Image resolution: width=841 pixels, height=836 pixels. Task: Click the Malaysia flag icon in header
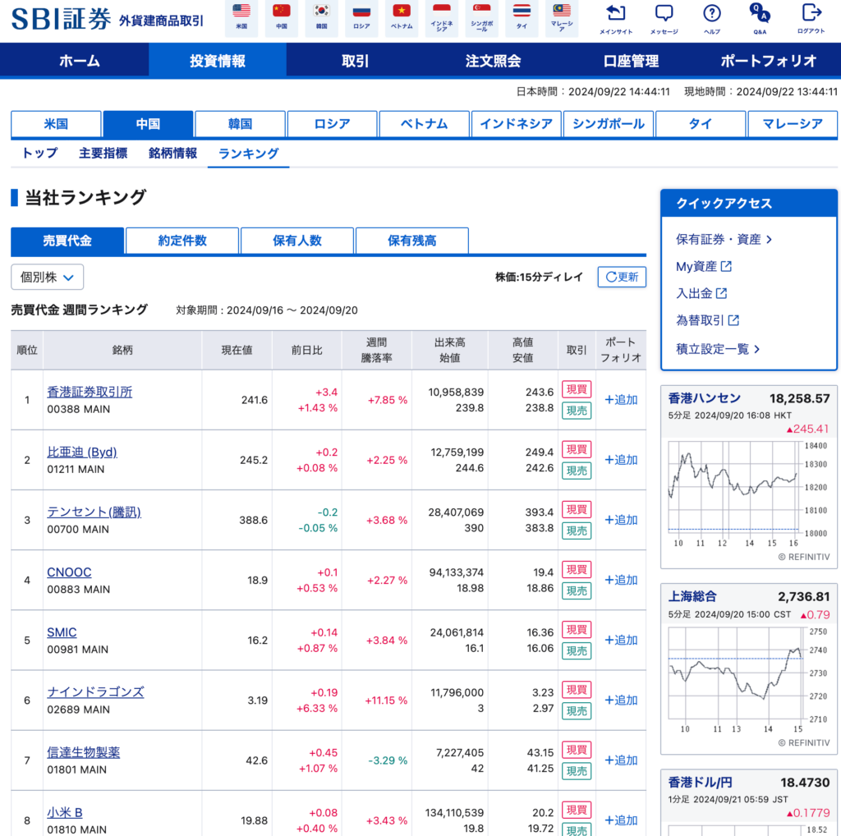[562, 10]
